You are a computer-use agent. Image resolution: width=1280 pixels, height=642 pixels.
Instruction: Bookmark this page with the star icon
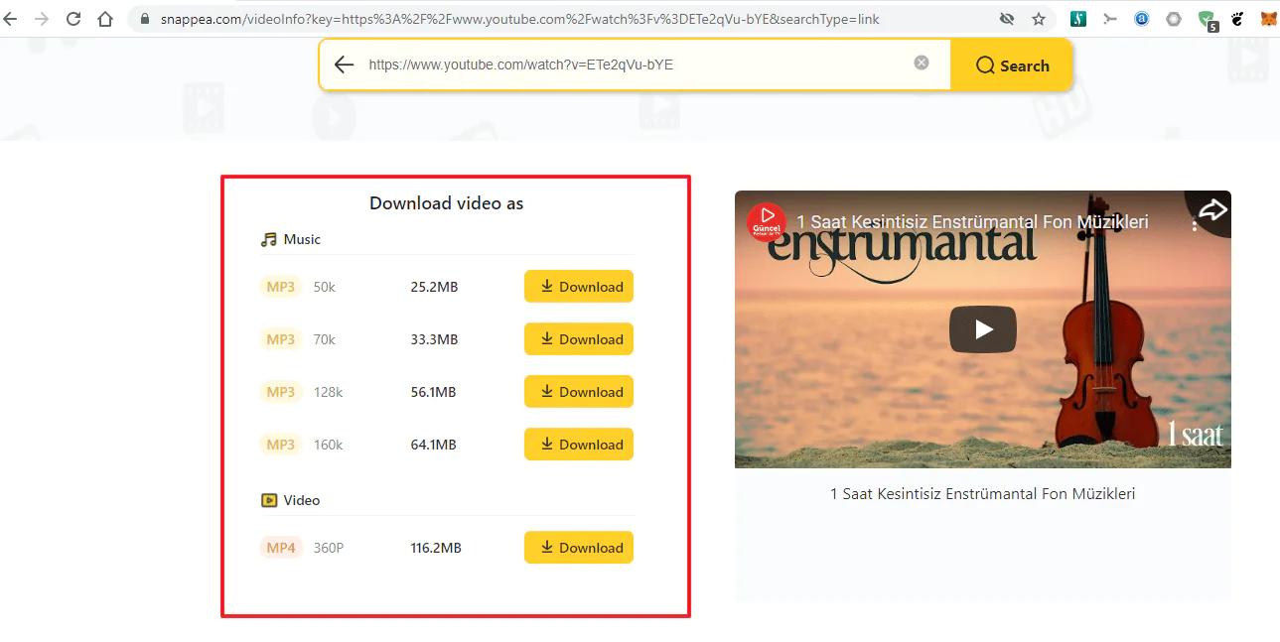[x=1039, y=19]
